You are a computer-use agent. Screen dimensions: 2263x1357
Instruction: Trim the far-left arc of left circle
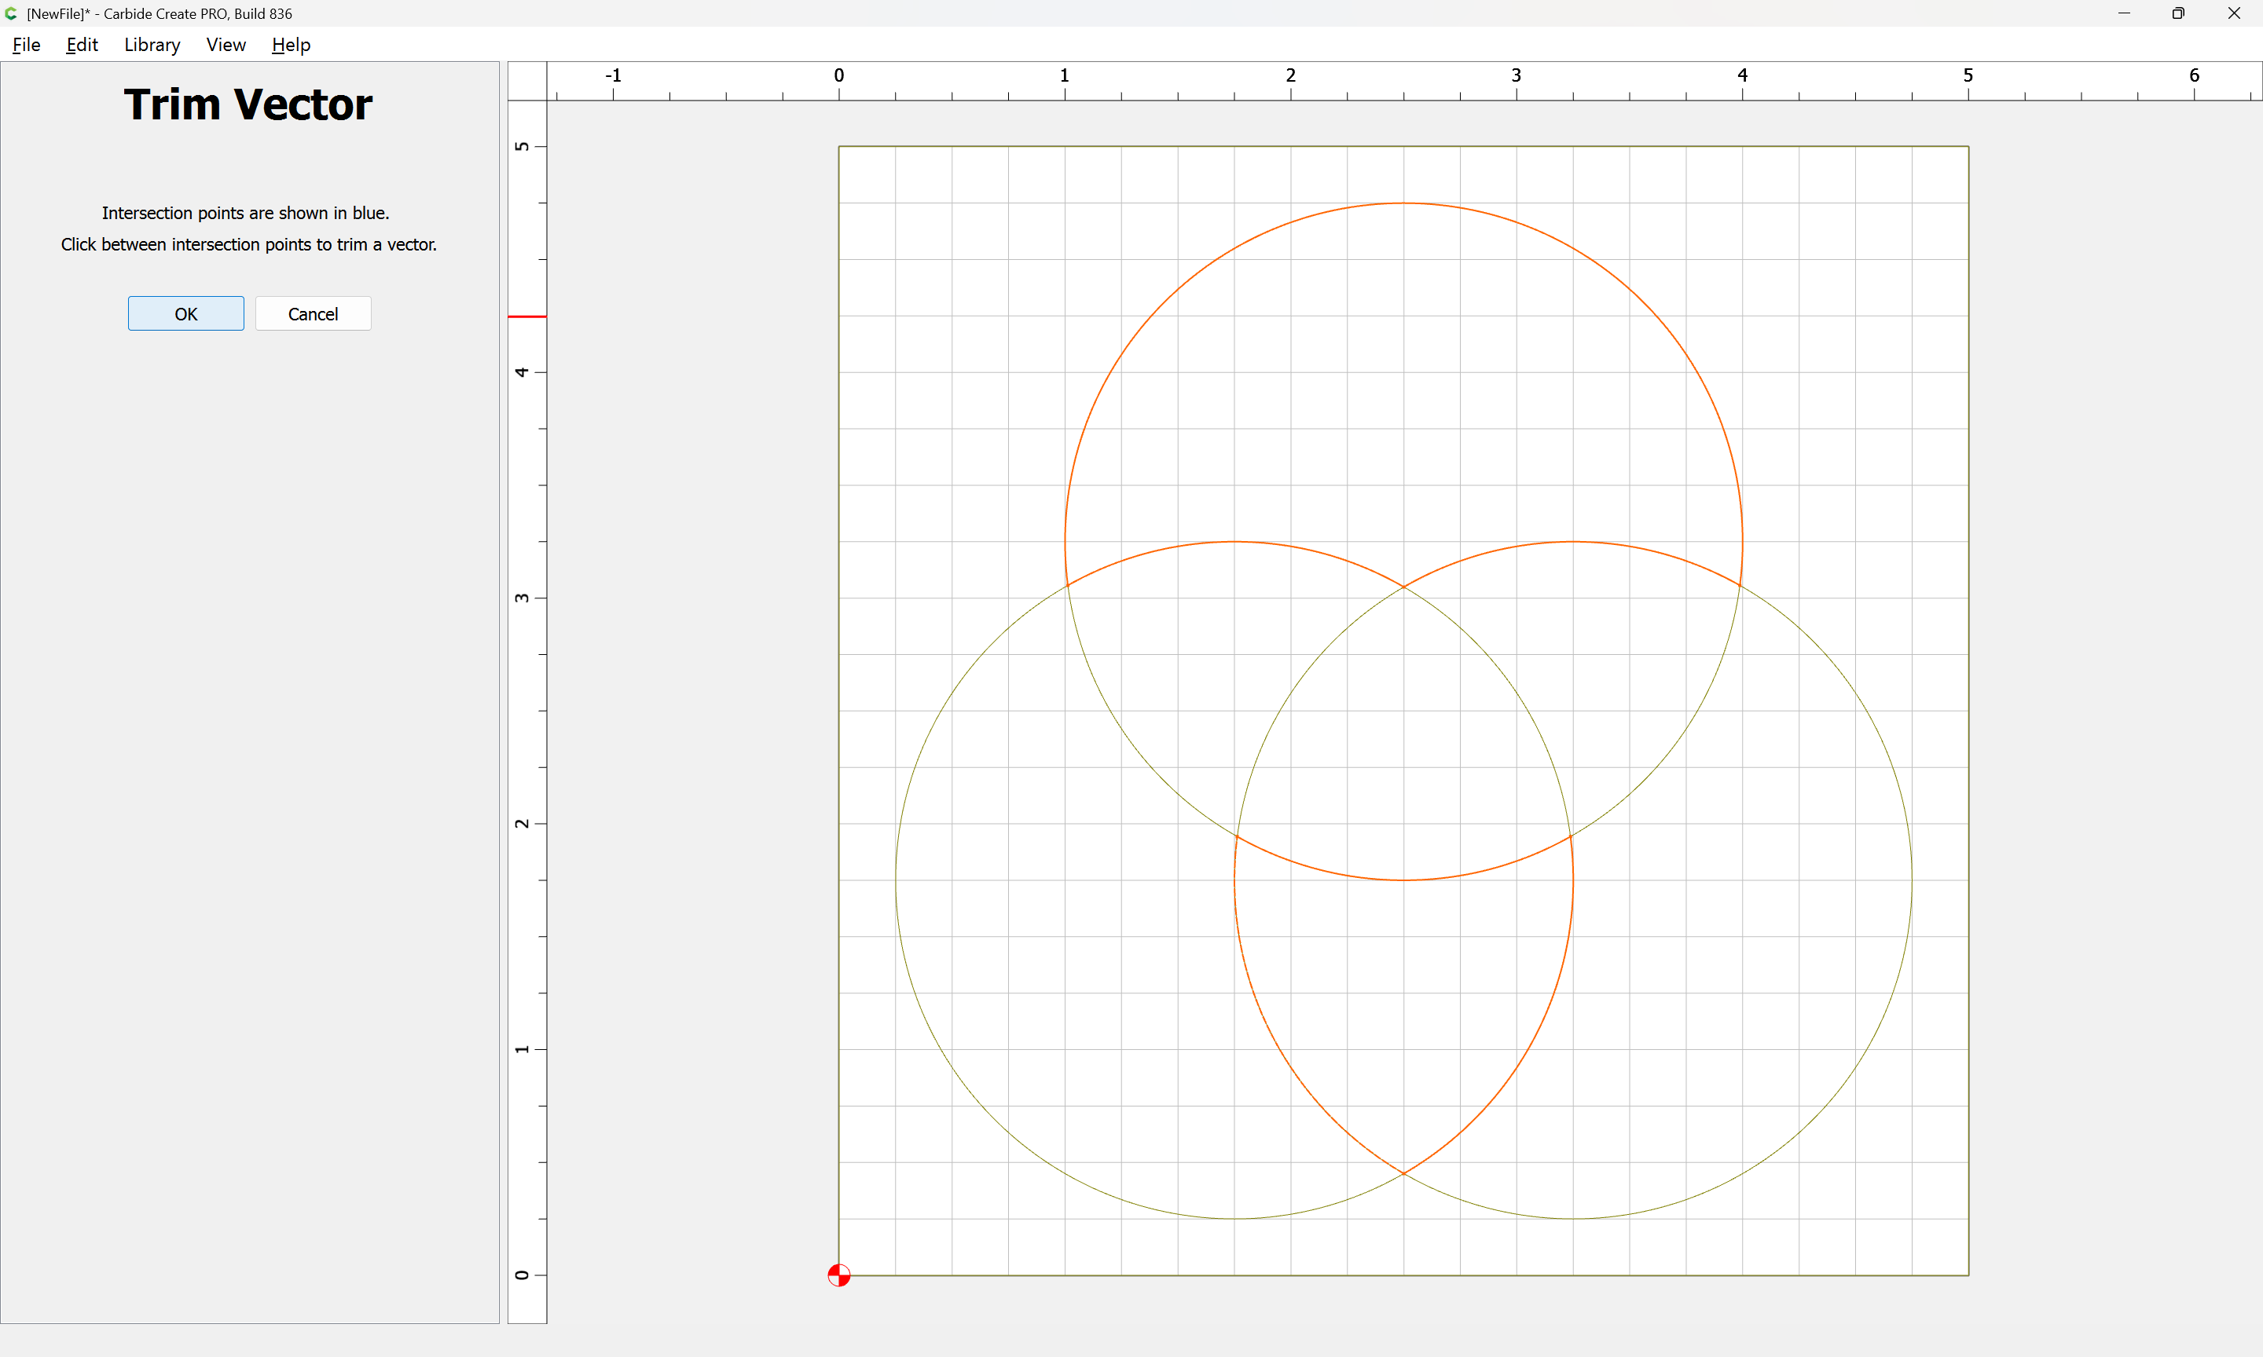tap(897, 880)
